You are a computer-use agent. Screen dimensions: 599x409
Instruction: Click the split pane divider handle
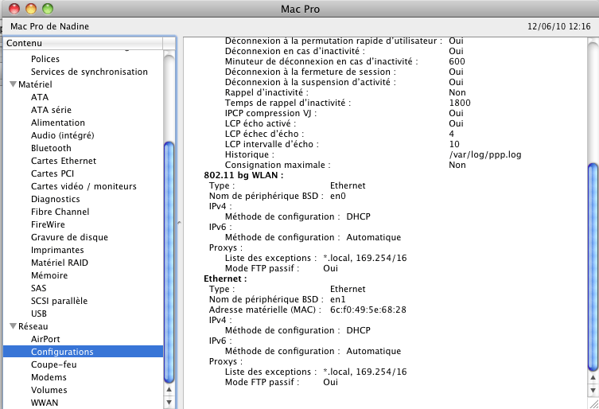point(179,223)
